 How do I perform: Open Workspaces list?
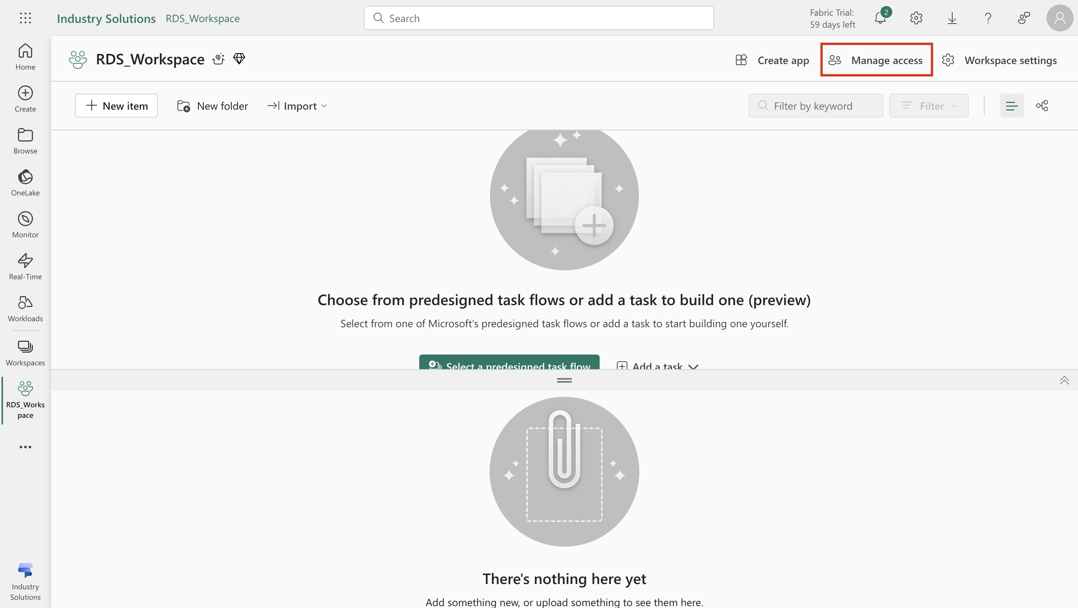(25, 353)
